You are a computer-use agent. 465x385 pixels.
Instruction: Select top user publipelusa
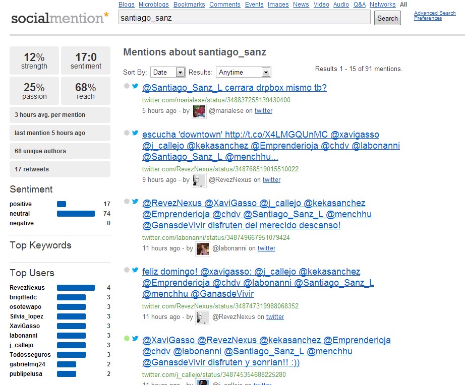pyautogui.click(x=26, y=374)
